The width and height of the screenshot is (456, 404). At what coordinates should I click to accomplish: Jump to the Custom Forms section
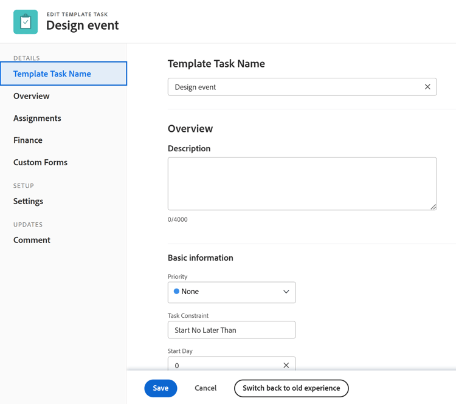pyautogui.click(x=40, y=162)
